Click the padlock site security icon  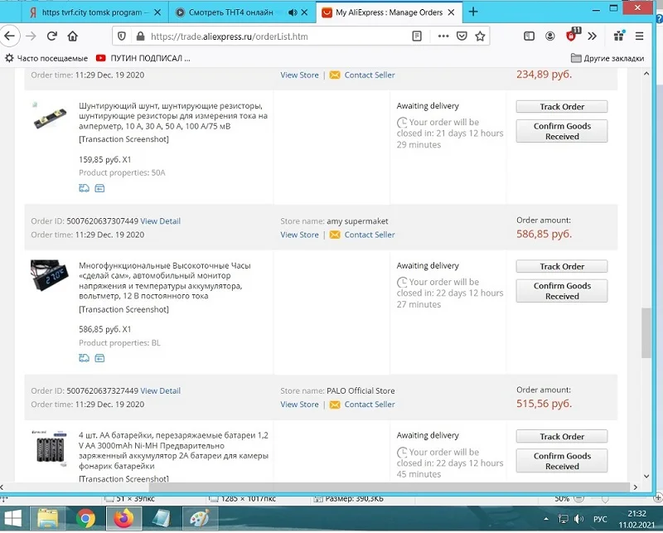(140, 36)
